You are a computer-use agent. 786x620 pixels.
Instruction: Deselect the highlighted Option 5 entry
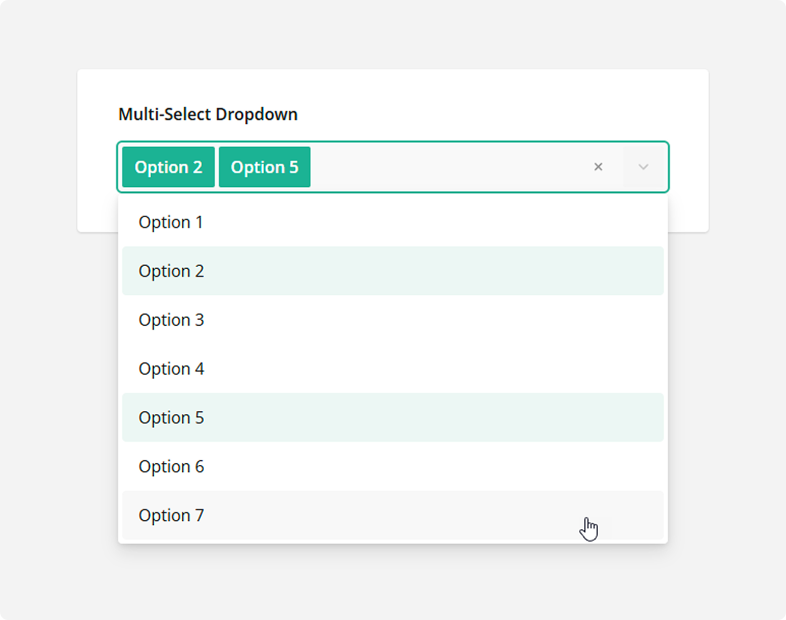coord(171,417)
